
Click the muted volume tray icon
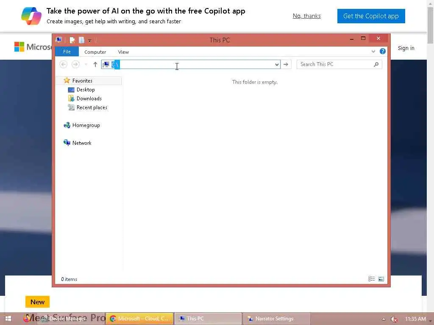point(394,319)
